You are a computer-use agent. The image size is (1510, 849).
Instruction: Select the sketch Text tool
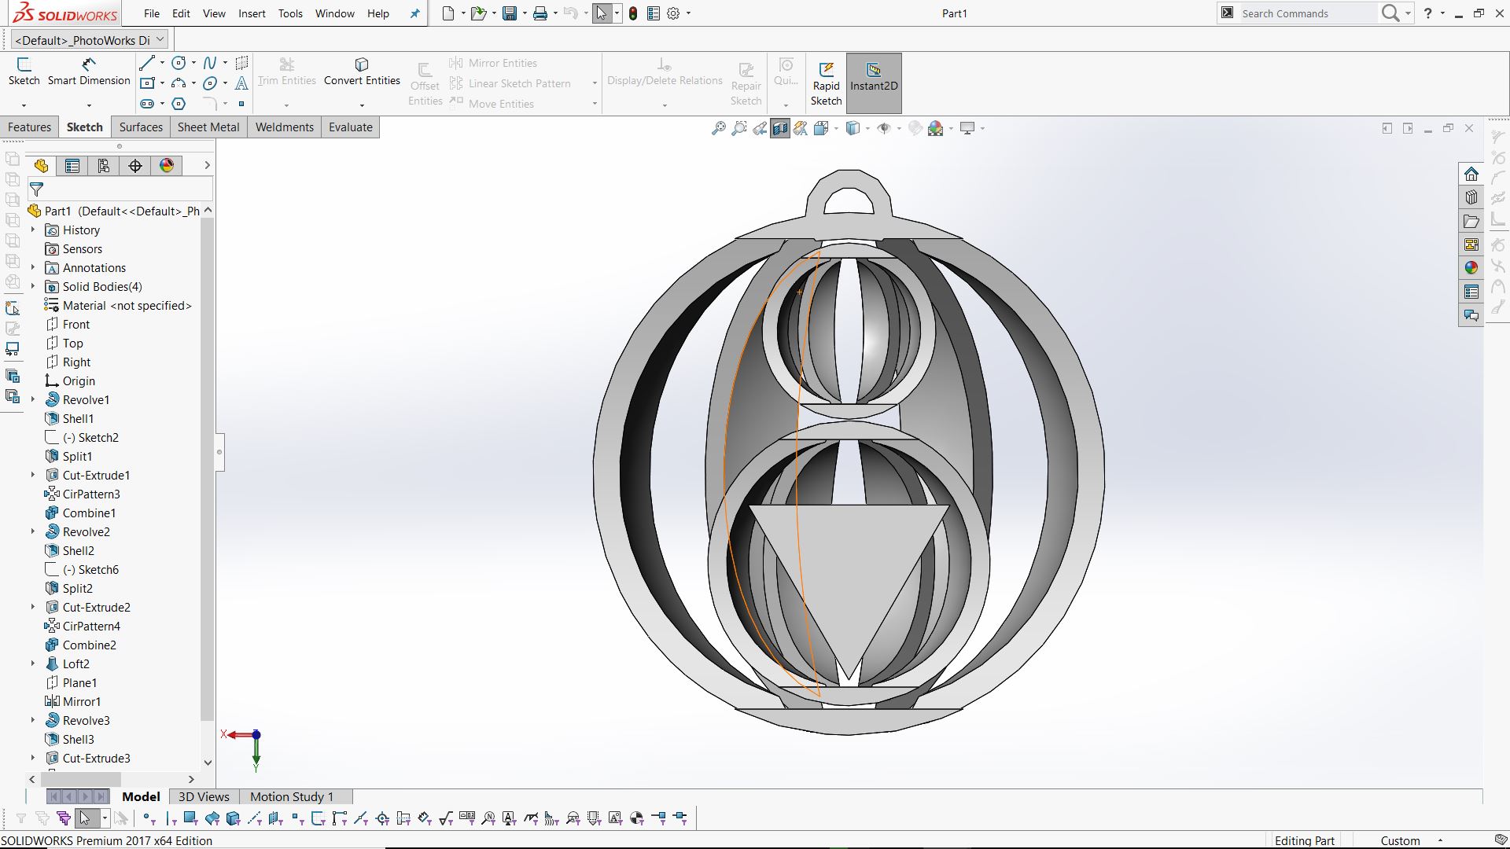[241, 83]
